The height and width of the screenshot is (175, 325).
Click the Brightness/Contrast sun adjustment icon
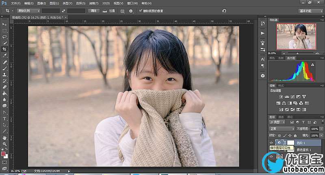[x=281, y=96]
